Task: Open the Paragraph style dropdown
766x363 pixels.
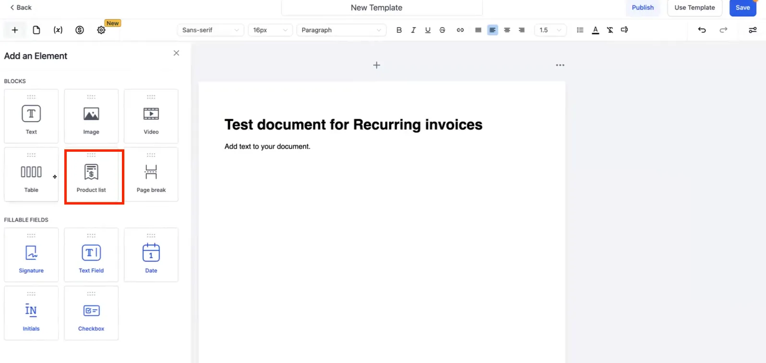Action: [341, 30]
